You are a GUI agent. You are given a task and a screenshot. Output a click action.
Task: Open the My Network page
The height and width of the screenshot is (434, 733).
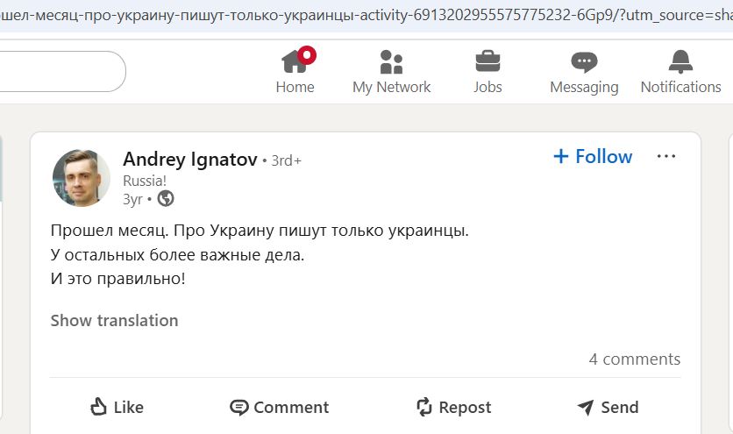[x=391, y=71]
